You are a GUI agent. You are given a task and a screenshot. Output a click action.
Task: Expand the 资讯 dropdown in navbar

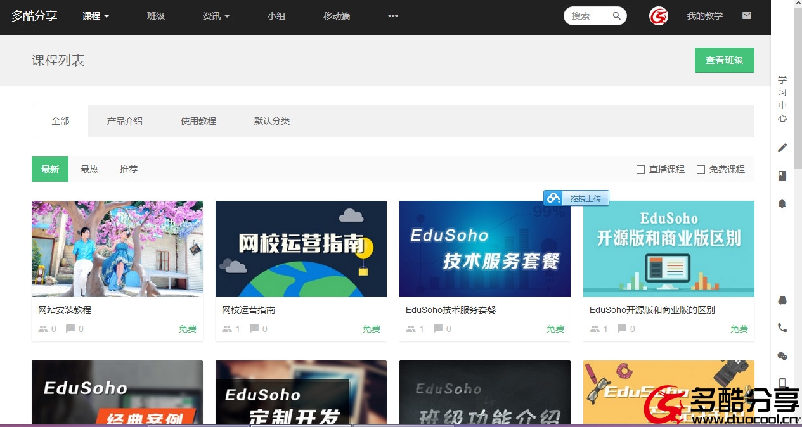(216, 16)
